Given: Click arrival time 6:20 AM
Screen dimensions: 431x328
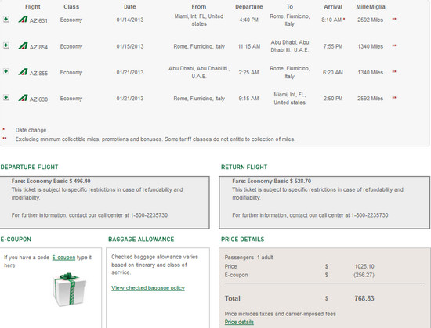Looking at the screenshot, I should coord(333,73).
